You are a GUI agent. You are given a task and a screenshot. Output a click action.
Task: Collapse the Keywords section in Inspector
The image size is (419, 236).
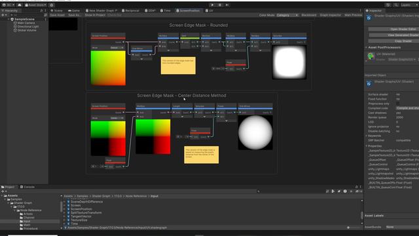(x=367, y=136)
